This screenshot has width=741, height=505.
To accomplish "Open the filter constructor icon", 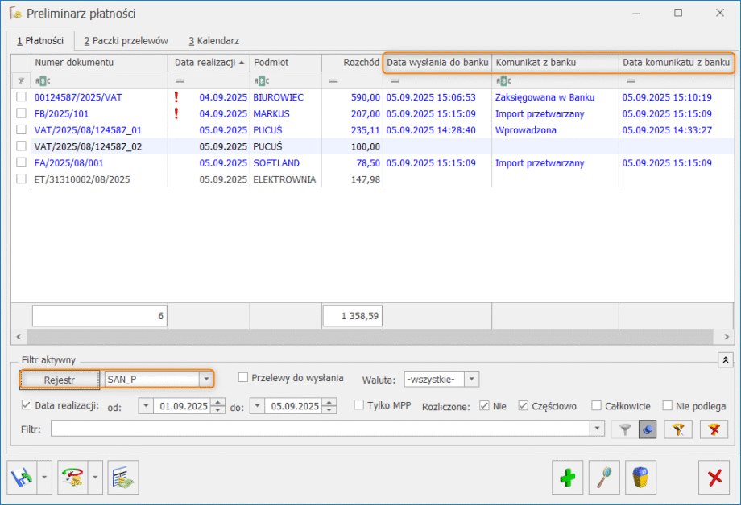I will pos(677,429).
